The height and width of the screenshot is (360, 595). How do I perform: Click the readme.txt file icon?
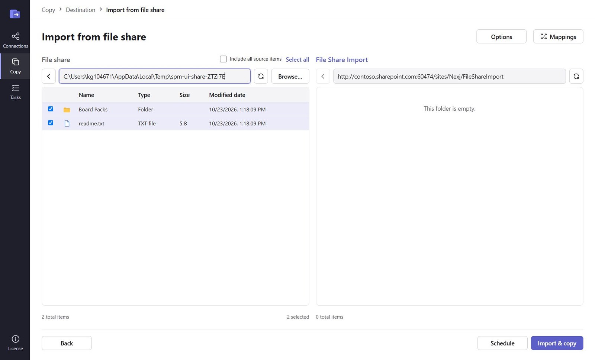click(67, 123)
